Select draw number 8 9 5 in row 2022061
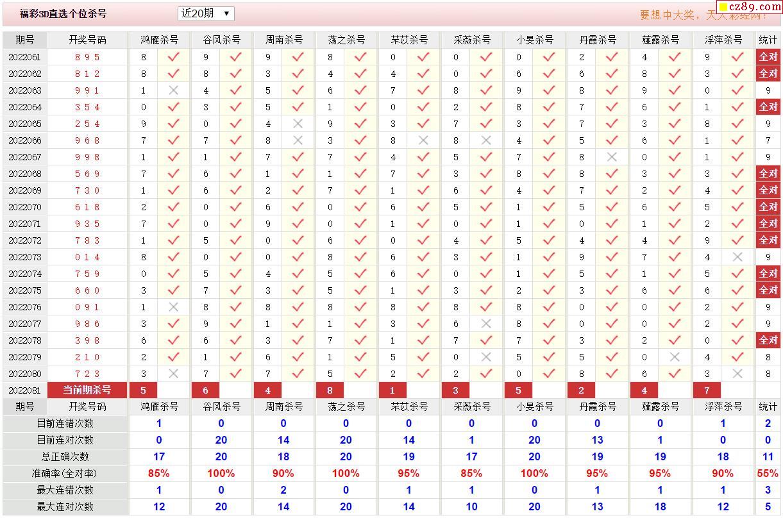The width and height of the screenshot is (783, 518). (88, 57)
